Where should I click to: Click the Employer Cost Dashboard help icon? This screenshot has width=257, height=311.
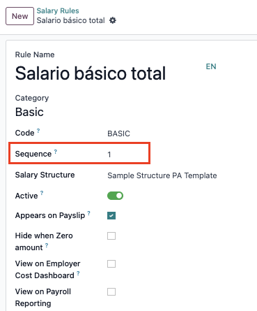[x=78, y=273]
